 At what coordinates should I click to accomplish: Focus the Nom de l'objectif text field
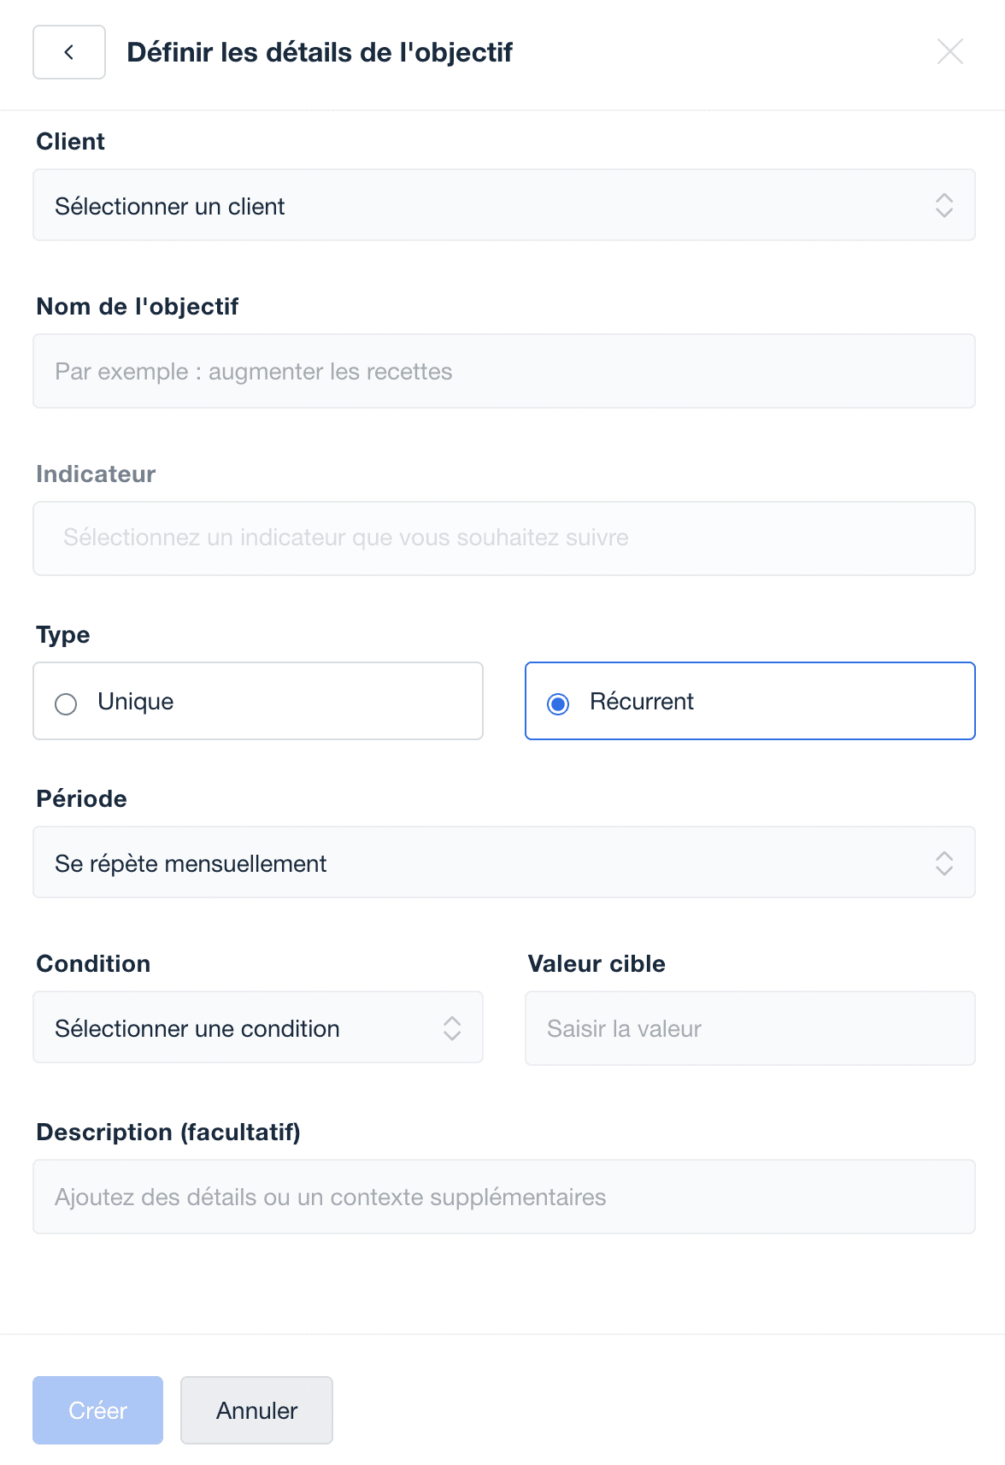504,370
